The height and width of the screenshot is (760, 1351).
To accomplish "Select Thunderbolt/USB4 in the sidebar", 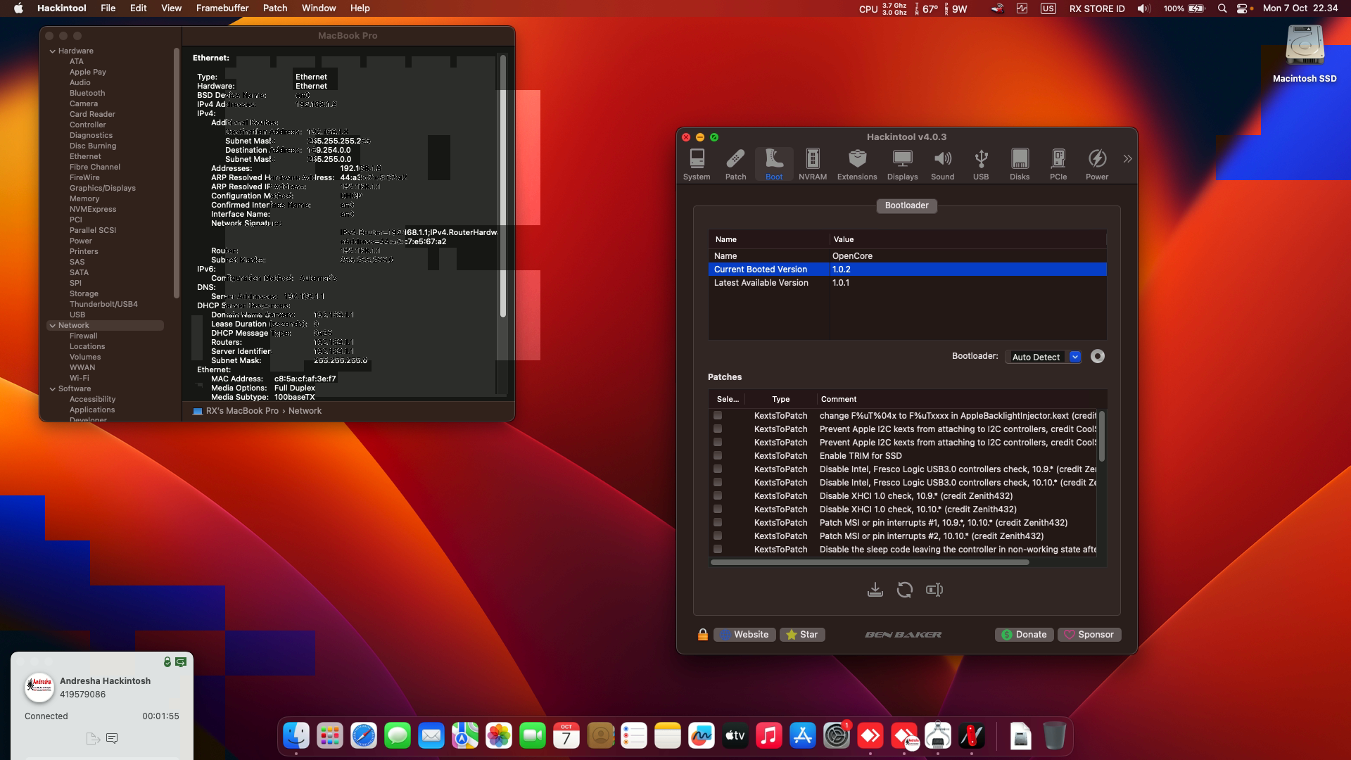I will pyautogui.click(x=103, y=305).
